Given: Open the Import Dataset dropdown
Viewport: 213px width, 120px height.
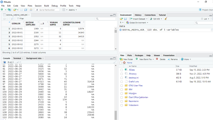Looking at the screenshot, I should click(x=138, y=19).
